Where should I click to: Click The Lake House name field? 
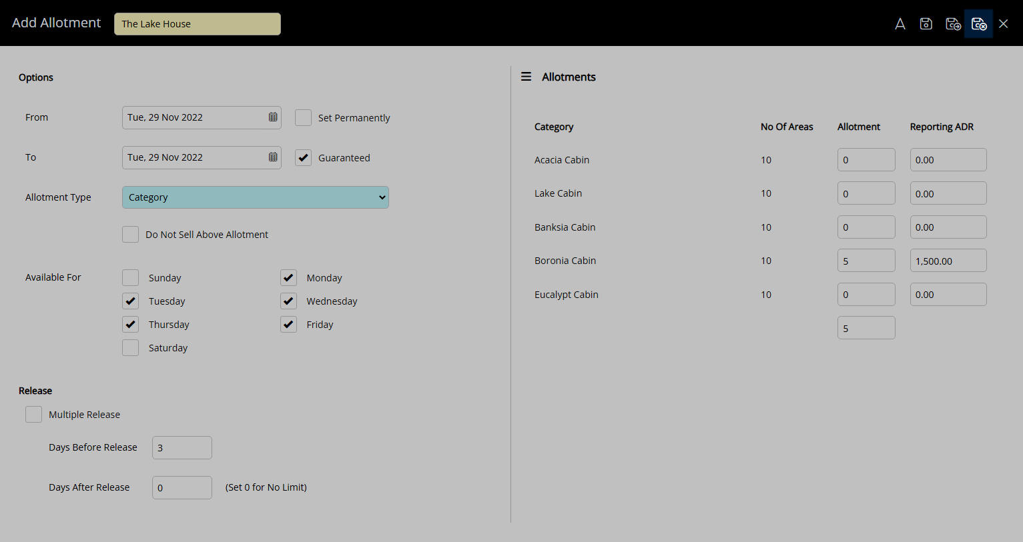[198, 24]
